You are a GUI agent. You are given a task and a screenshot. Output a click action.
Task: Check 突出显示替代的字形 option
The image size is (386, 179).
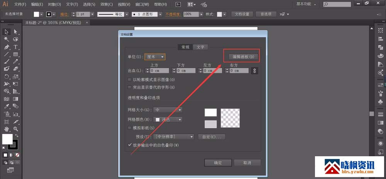[x=130, y=87]
